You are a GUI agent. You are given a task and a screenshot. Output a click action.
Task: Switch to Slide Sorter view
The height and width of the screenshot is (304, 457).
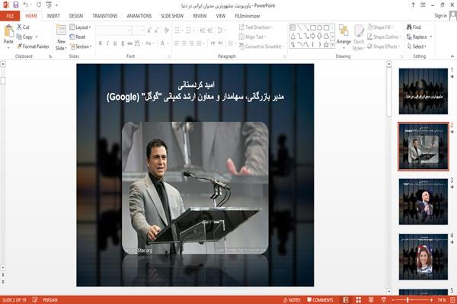[359, 300]
